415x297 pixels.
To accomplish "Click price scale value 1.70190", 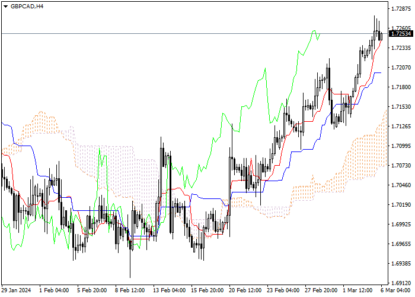I will (x=401, y=205).
